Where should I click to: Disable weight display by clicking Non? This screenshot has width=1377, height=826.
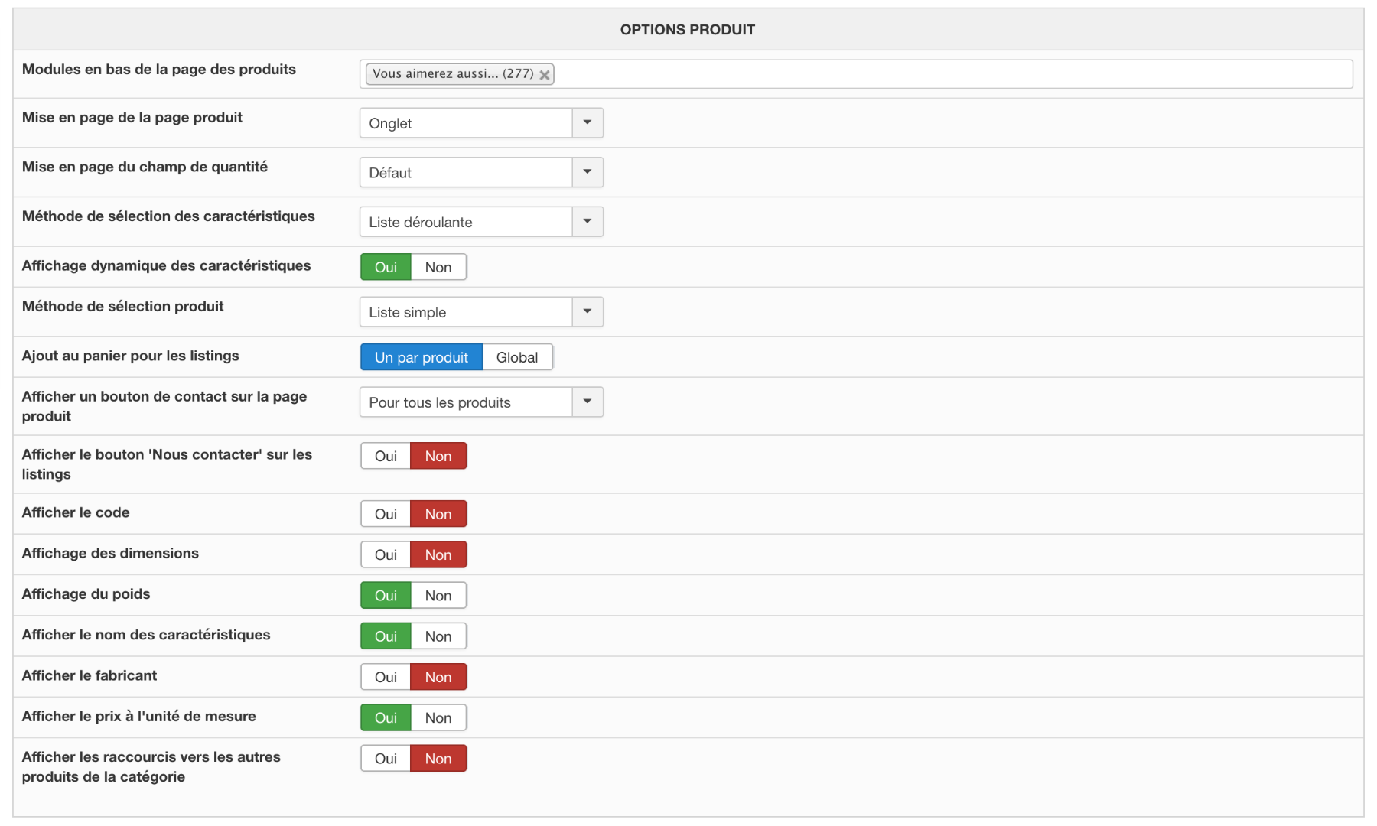coord(438,596)
